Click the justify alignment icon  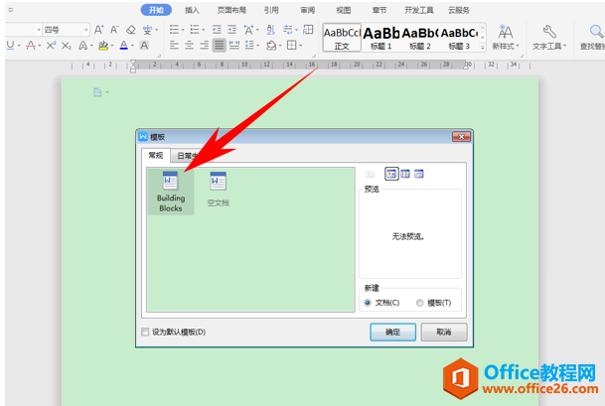[x=220, y=45]
